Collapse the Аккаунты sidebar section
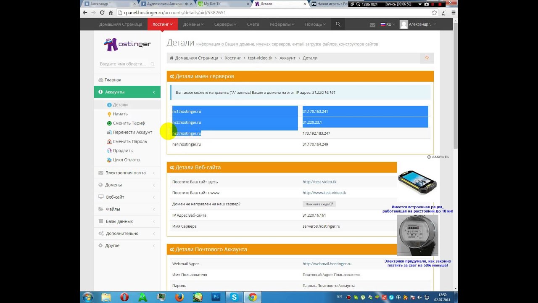 (127, 92)
